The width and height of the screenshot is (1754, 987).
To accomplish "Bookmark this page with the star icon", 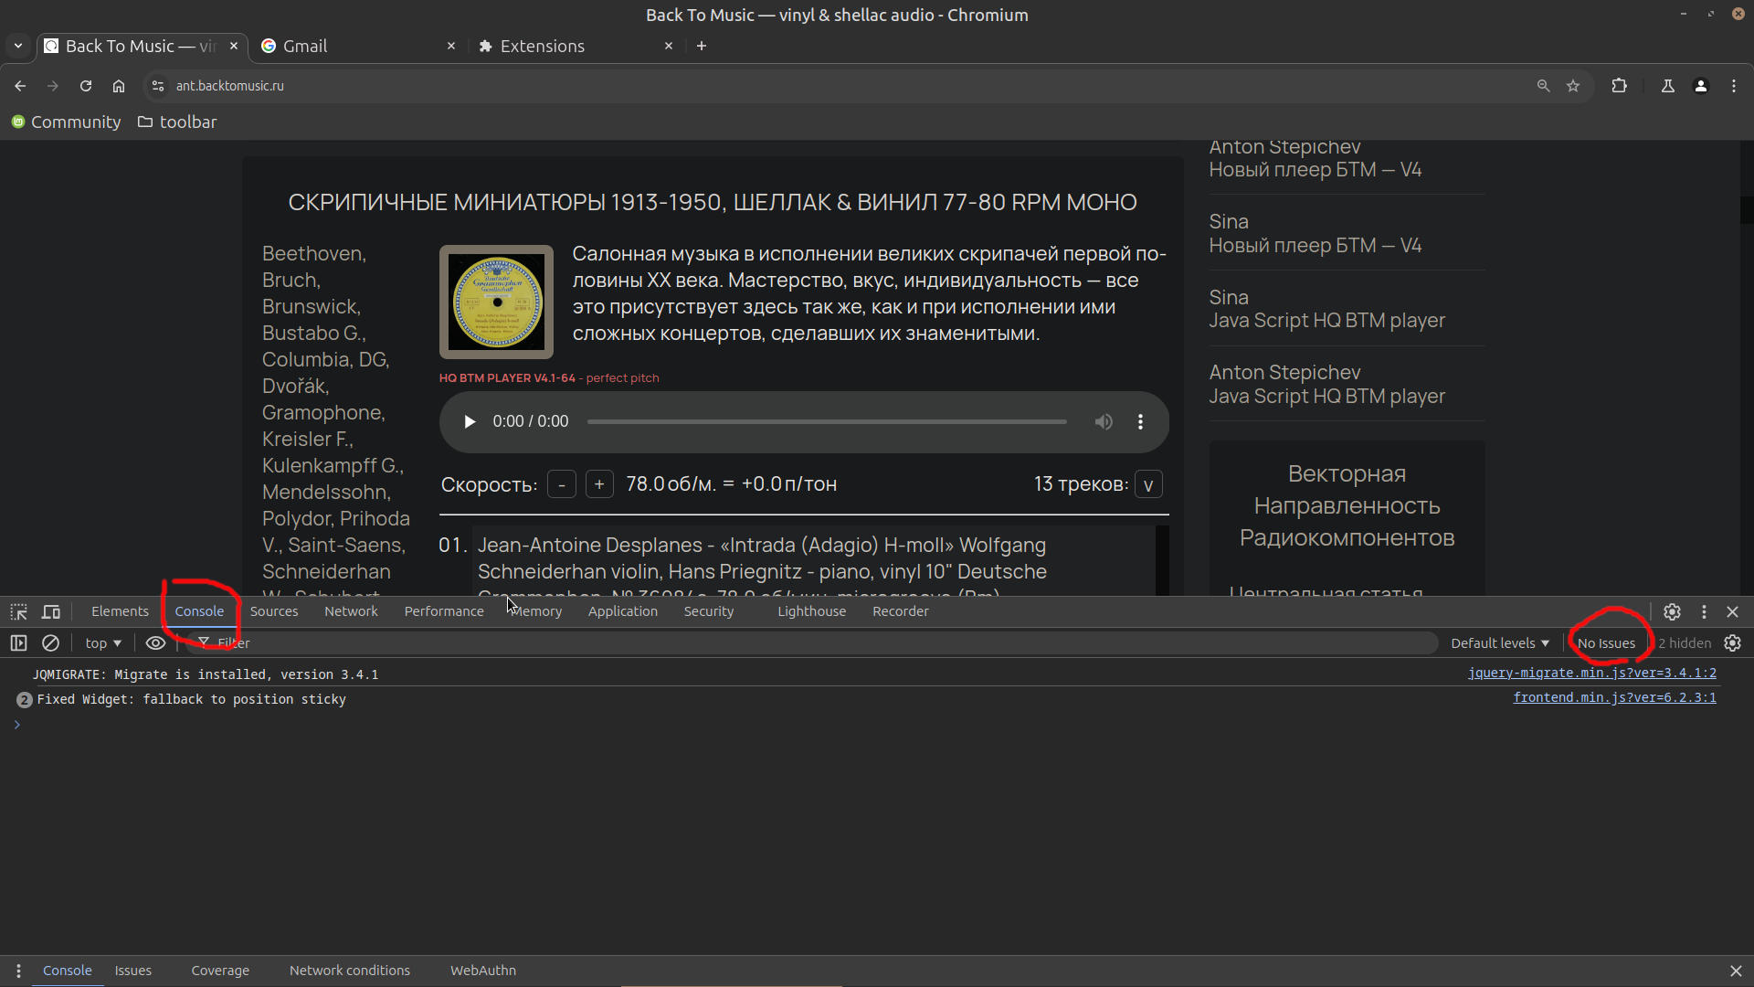I will pos(1573,86).
